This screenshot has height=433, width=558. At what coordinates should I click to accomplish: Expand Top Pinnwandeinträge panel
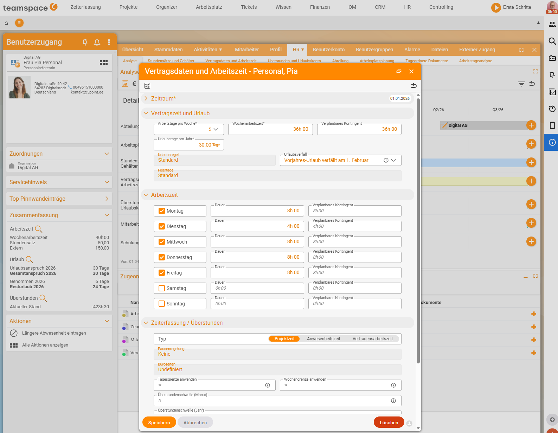click(107, 199)
